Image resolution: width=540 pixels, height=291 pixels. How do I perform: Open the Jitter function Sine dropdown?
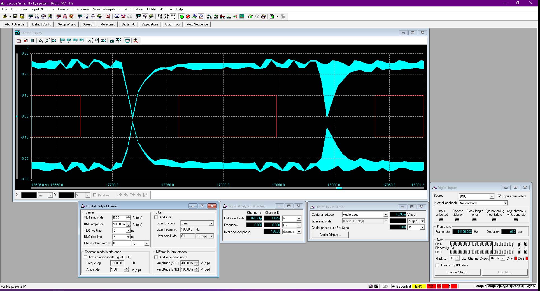pyautogui.click(x=211, y=223)
